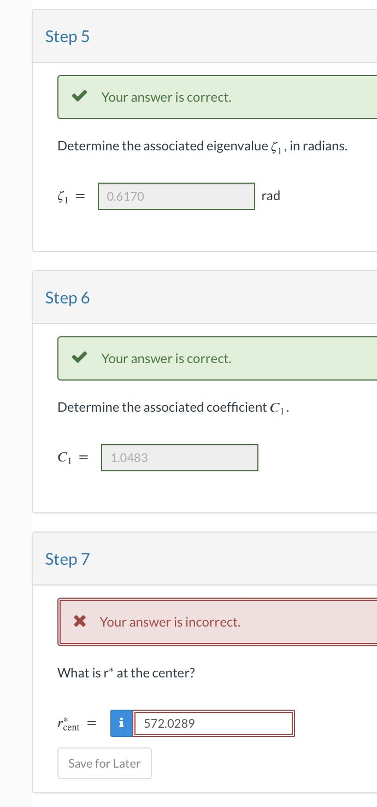377x807 pixels.
Task: Click the Step 6 heading
Action: 67,297
